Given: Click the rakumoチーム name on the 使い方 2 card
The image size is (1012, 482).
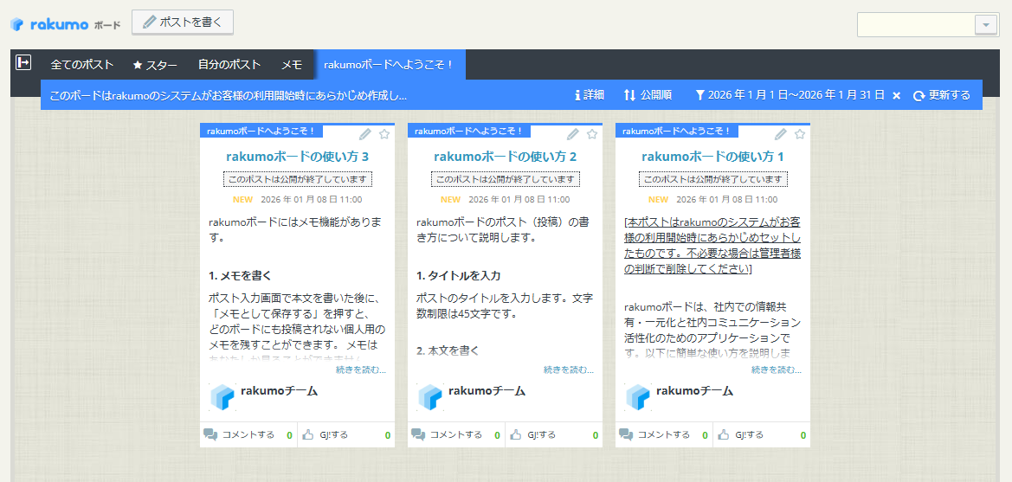Looking at the screenshot, I should pos(487,390).
